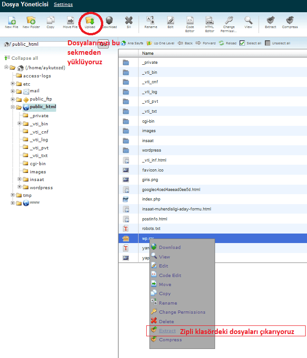Expand the _vti_bin tree node
The height and width of the screenshot is (358, 307).
(x=19, y=124)
